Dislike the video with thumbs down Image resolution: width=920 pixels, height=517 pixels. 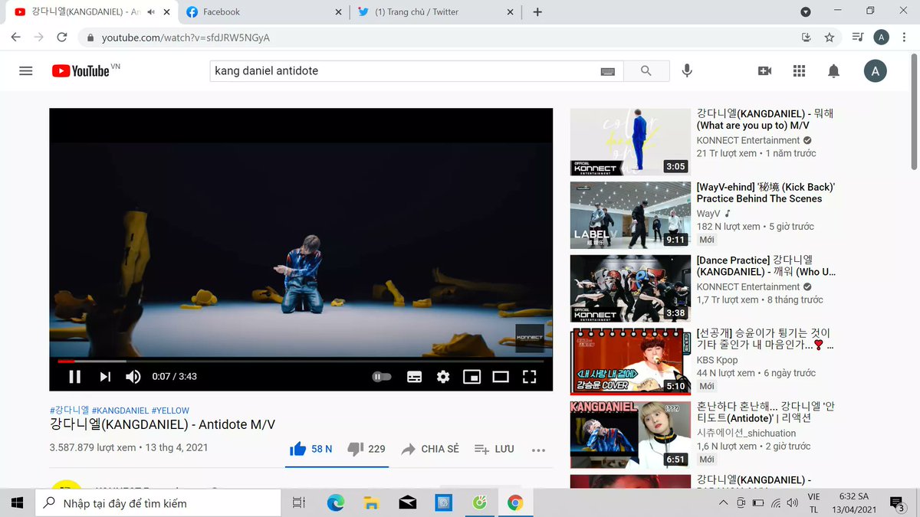pos(366,449)
